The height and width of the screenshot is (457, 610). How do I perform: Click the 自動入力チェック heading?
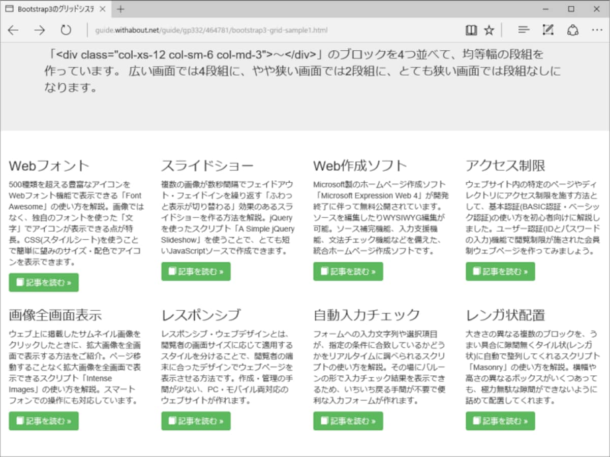367,315
